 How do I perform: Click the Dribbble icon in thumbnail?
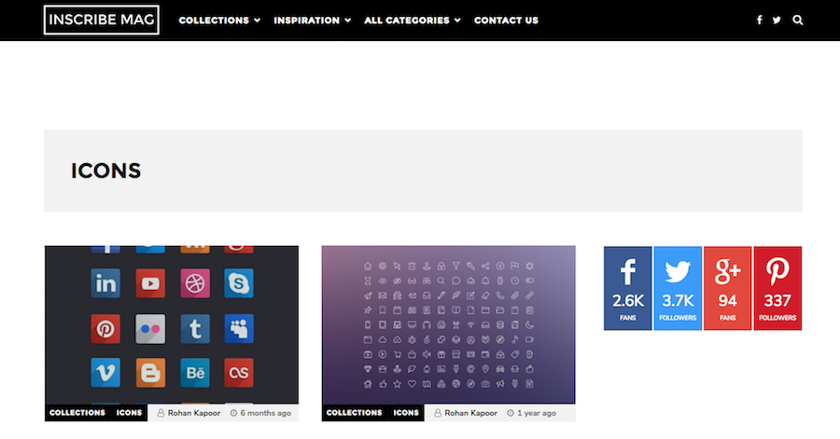(x=195, y=283)
